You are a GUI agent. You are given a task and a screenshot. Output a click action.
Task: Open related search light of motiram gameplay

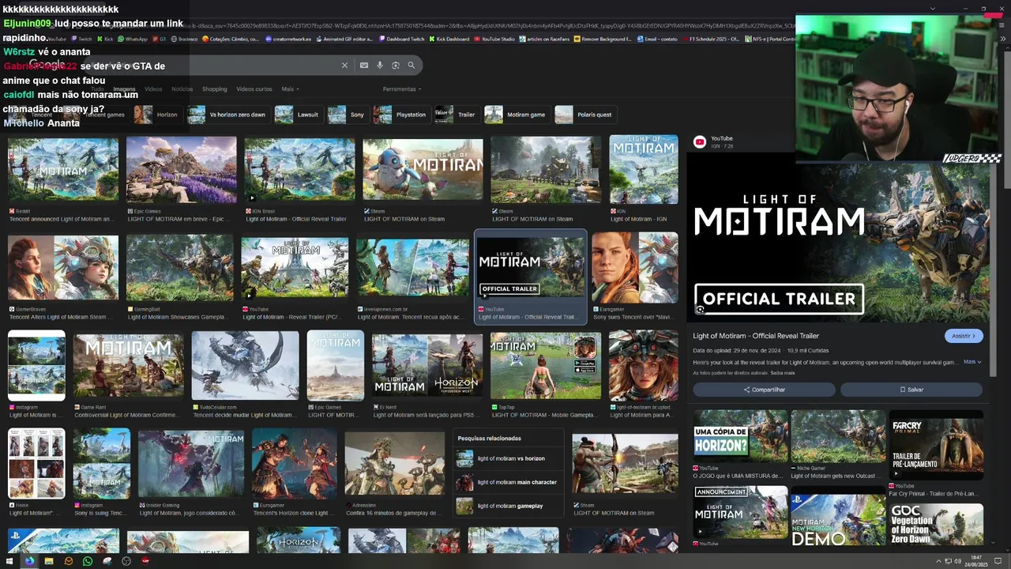coord(509,506)
